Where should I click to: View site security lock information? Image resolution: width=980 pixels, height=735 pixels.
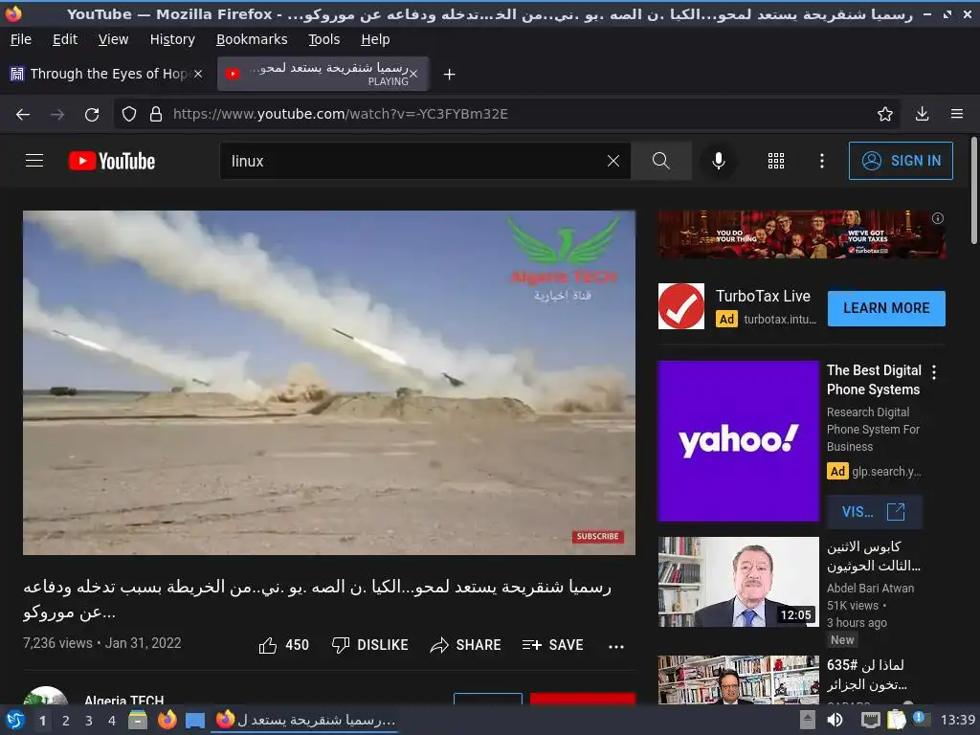(156, 114)
